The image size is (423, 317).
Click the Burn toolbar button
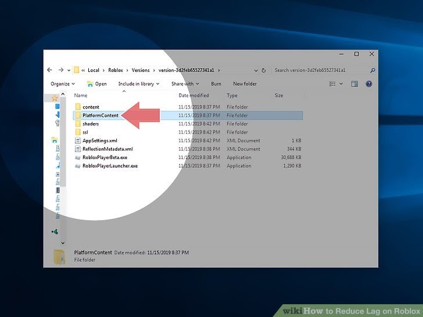click(x=216, y=84)
